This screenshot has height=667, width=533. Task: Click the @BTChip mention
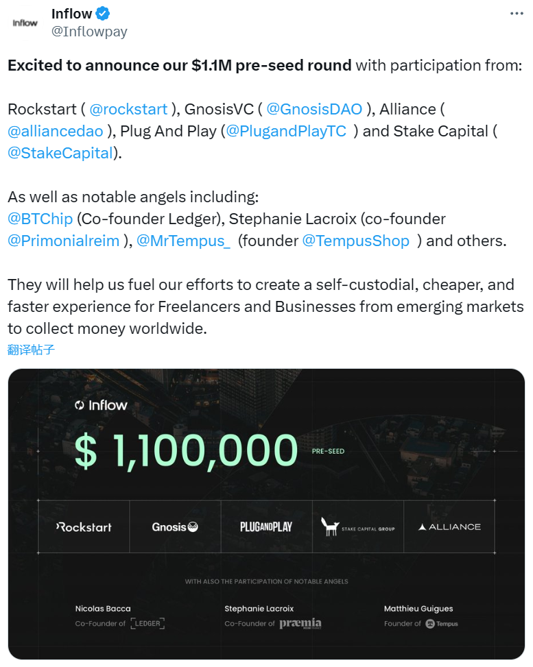40,219
